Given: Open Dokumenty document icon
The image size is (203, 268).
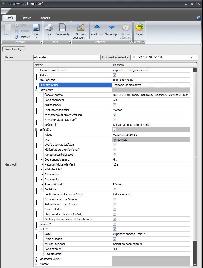Looking at the screenshot, I should 62,27.
